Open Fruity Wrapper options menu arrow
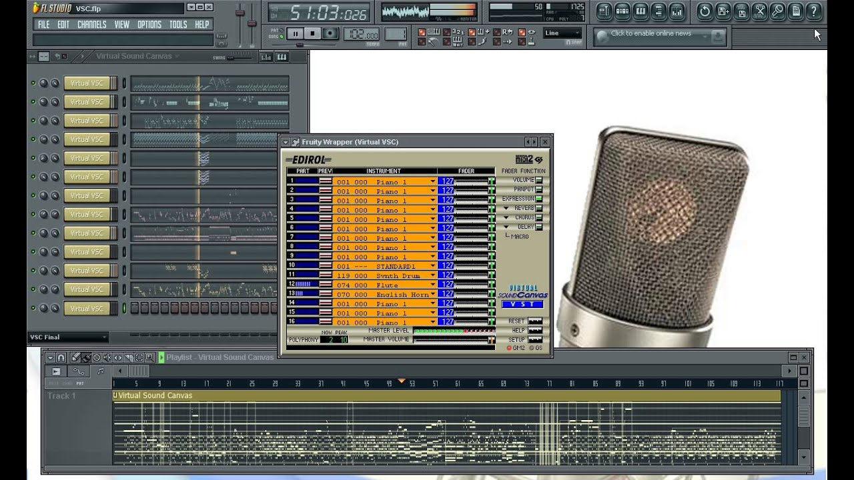The image size is (854, 480). pyautogui.click(x=286, y=142)
